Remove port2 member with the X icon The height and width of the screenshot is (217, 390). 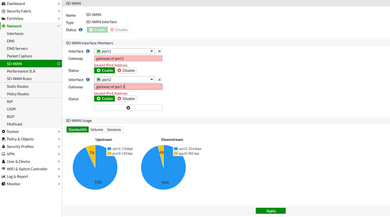pyautogui.click(x=159, y=80)
